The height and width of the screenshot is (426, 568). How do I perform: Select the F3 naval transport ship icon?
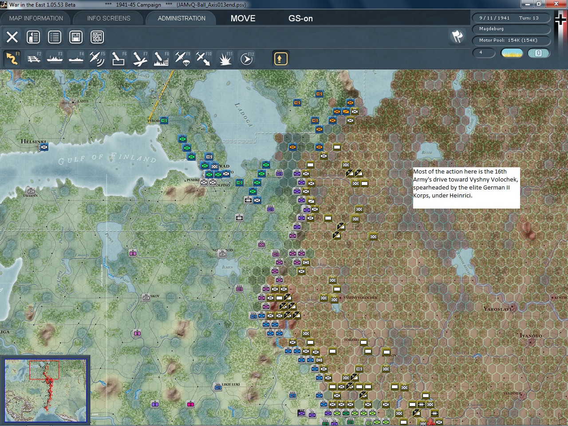55,59
